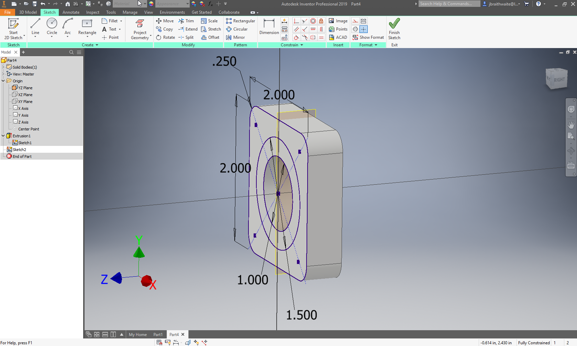Switch to the Part1 document tab
The image size is (577, 346).
[x=158, y=335]
